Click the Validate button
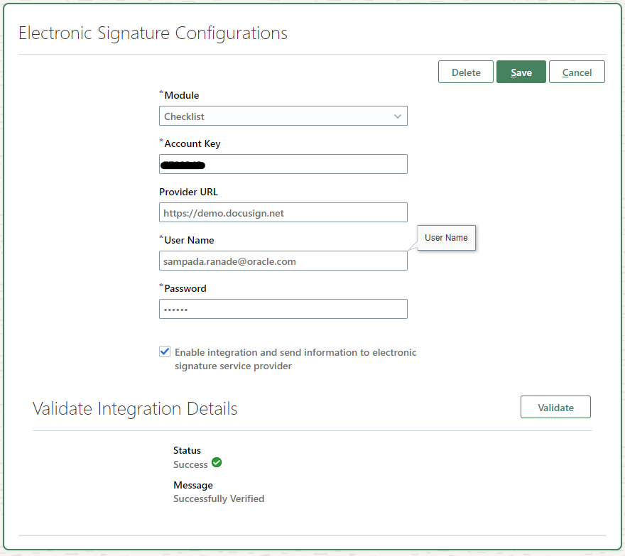 [555, 408]
